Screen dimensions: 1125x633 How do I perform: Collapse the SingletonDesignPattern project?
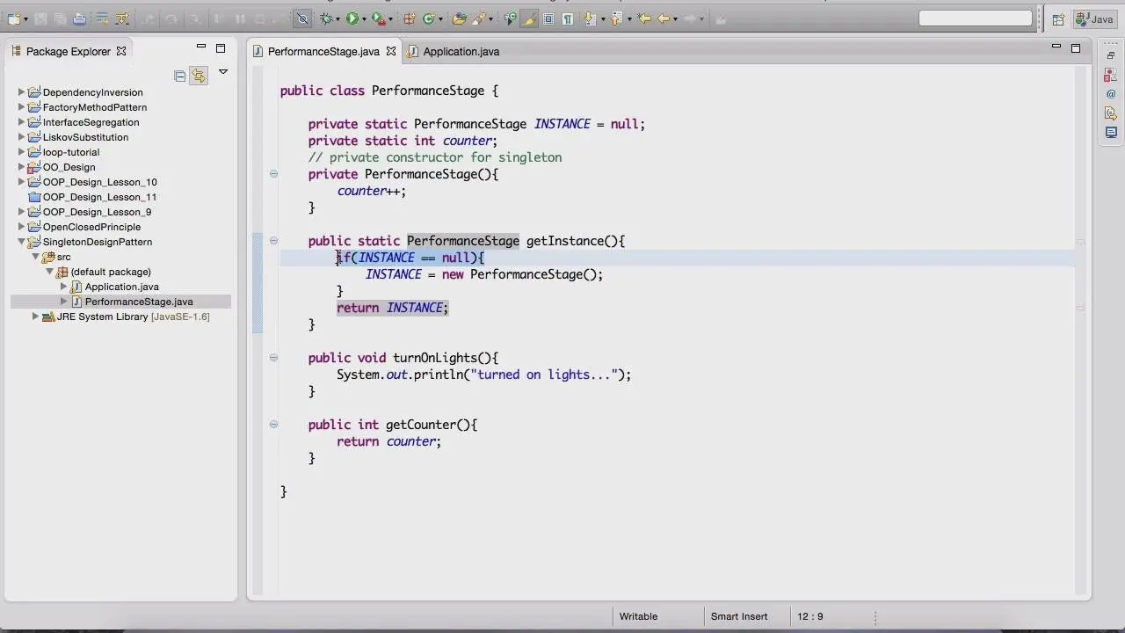point(22,242)
